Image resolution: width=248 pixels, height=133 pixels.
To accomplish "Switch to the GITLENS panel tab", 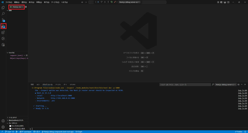I will click(x=73, y=85).
